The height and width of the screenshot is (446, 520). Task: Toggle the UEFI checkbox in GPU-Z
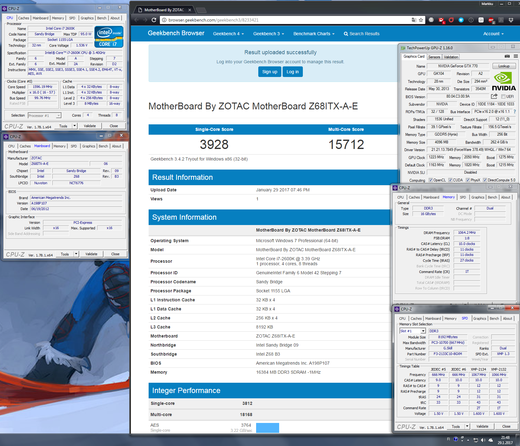(x=503, y=97)
